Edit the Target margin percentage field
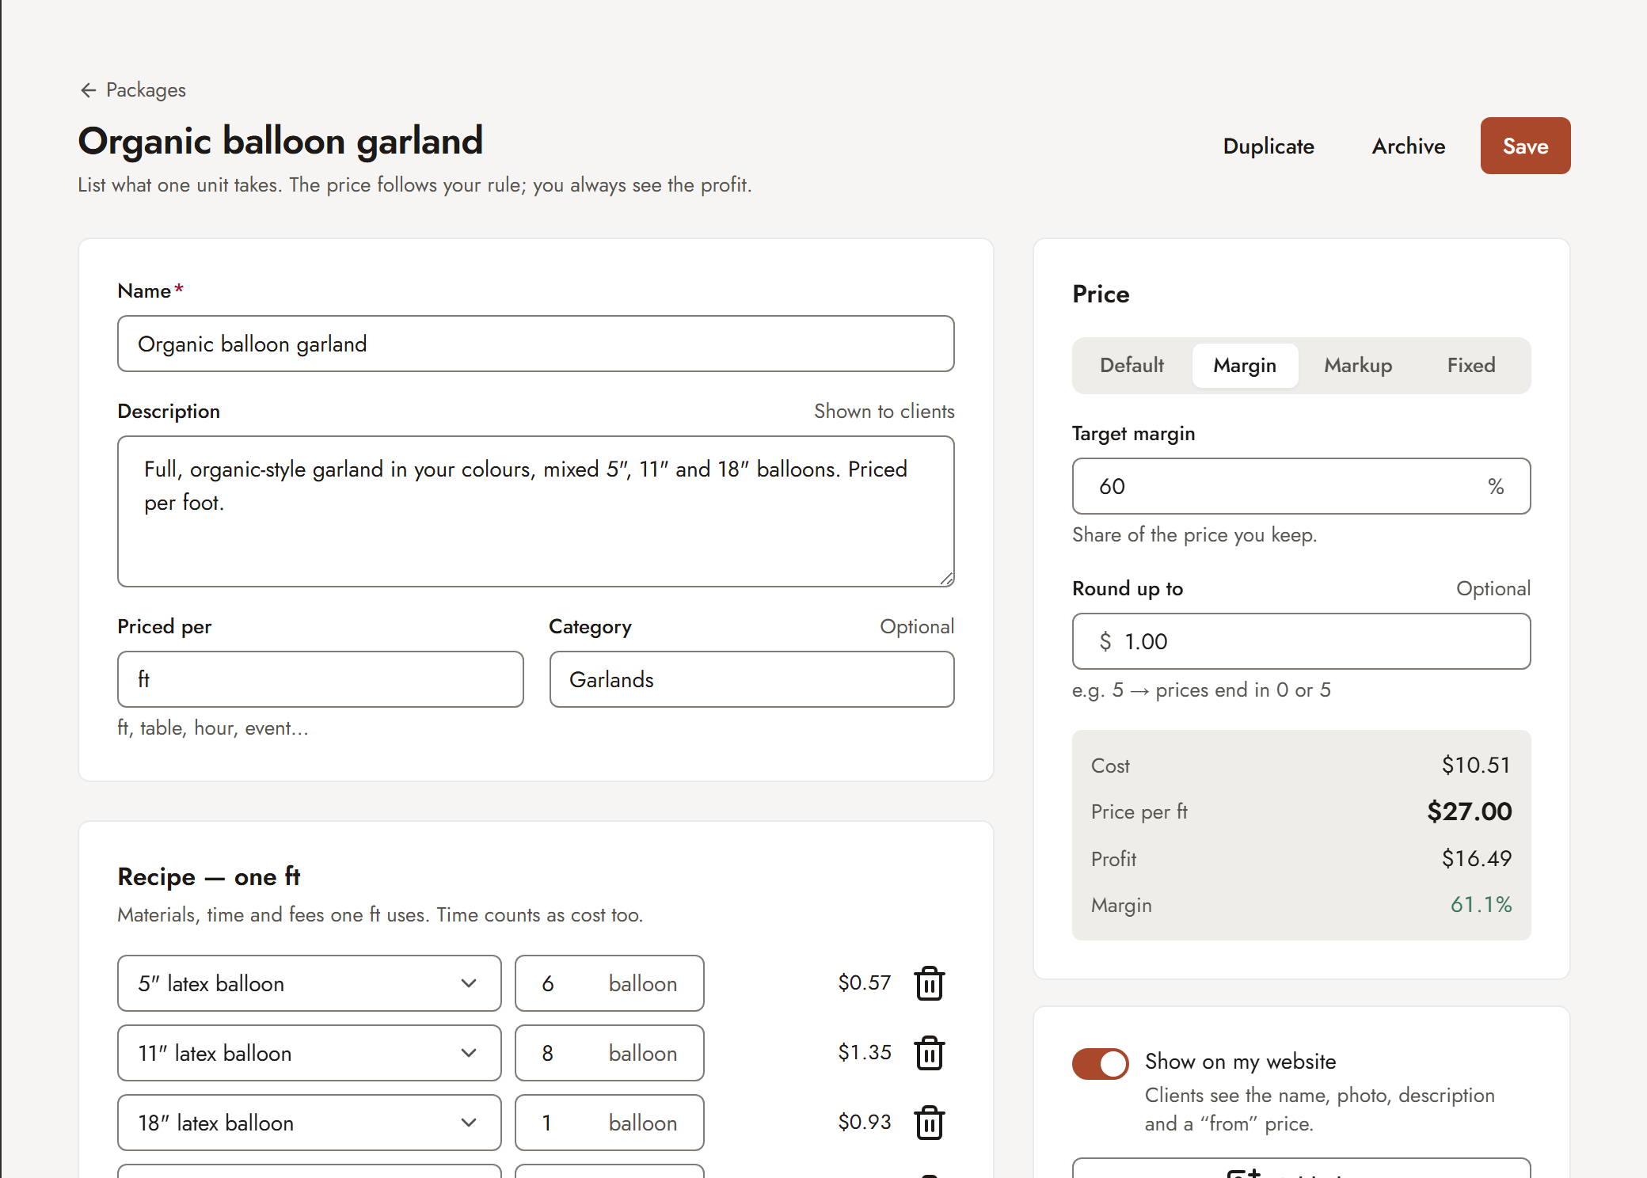1647x1178 pixels. click(1302, 486)
